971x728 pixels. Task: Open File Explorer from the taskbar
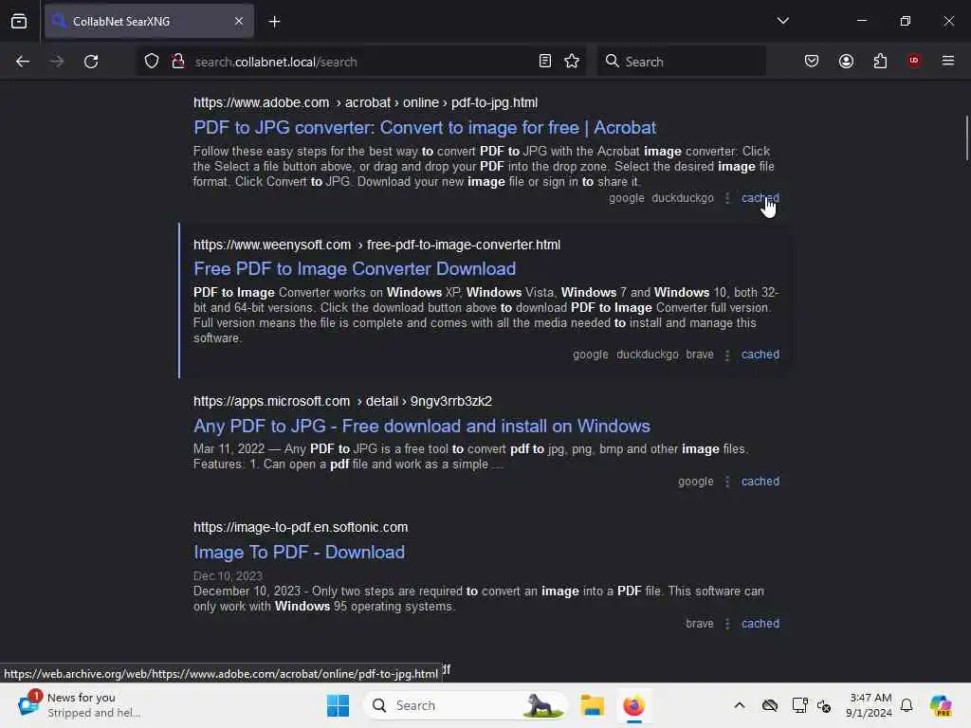pos(592,705)
